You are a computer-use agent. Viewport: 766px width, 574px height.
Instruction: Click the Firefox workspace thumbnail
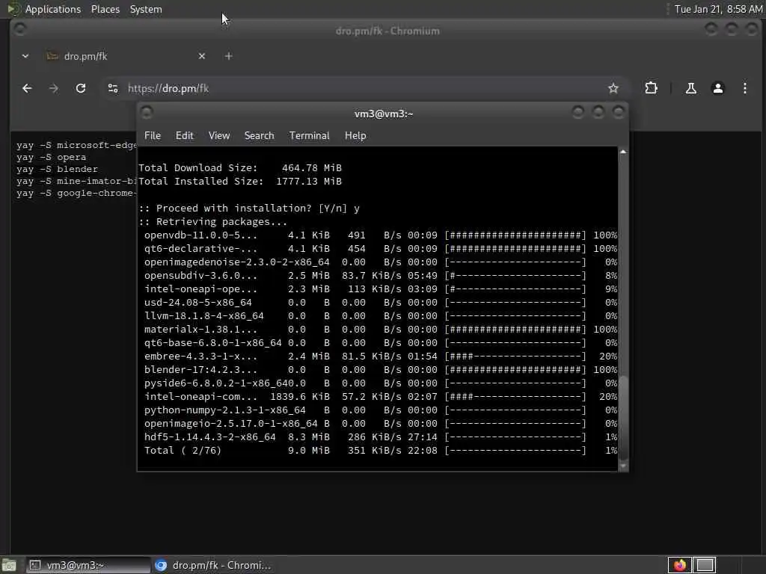(x=679, y=565)
